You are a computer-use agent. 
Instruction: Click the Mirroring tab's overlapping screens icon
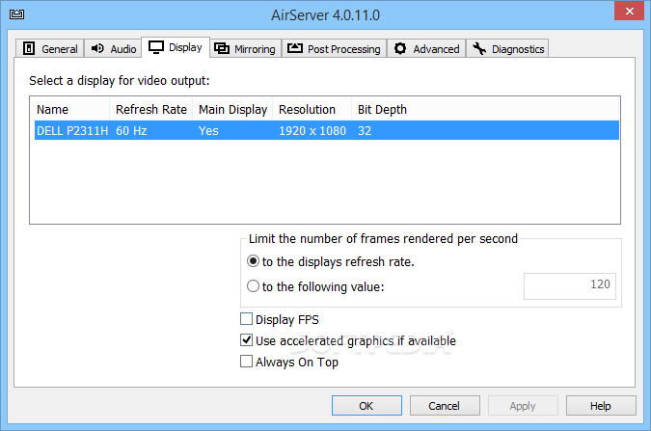[x=222, y=48]
